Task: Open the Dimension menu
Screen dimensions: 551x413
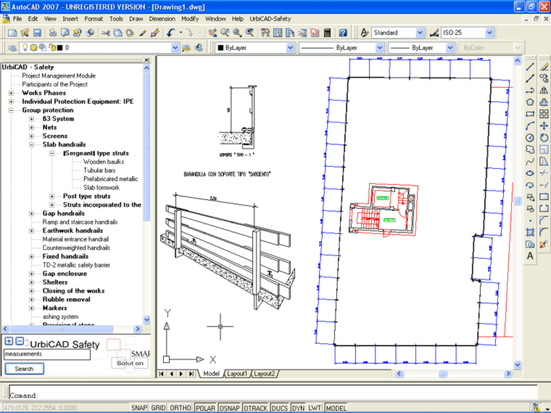Action: [x=162, y=19]
